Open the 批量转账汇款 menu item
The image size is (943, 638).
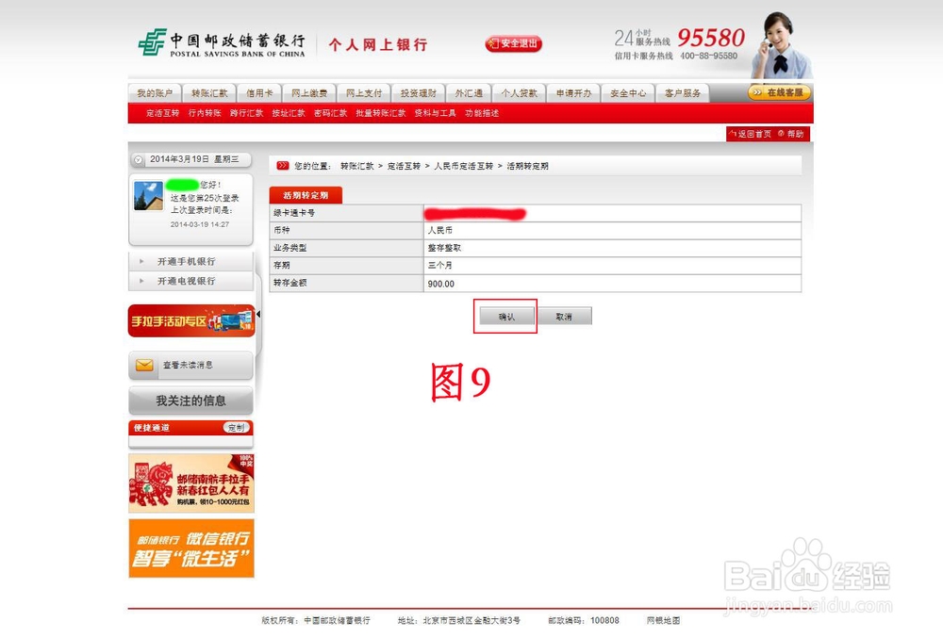click(x=379, y=112)
